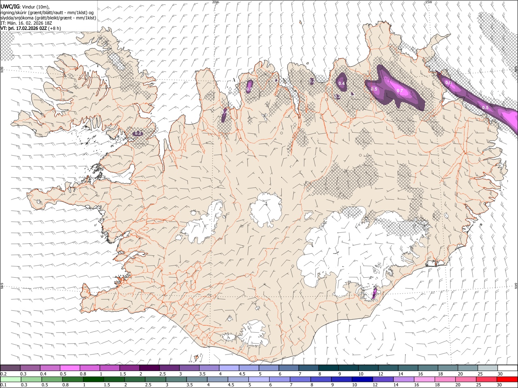Click the 0.7 snowfall value on the map
Image resolution: width=518 pixels, height=388 pixels.
(400, 91)
